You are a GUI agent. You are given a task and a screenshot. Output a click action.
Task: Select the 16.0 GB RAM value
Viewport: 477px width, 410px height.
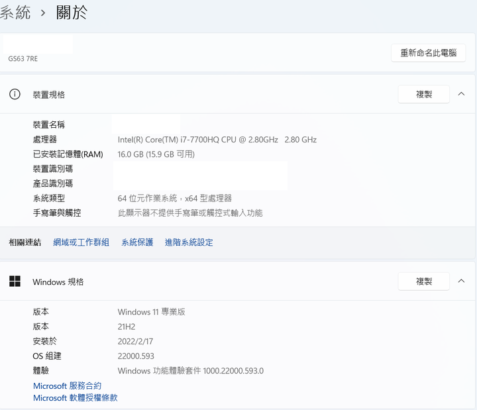(156, 154)
